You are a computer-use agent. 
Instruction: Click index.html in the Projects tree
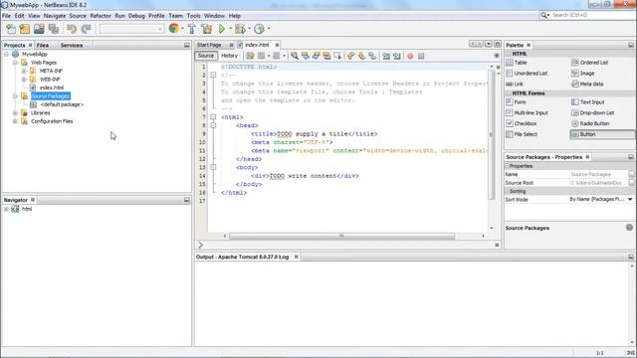click(51, 88)
